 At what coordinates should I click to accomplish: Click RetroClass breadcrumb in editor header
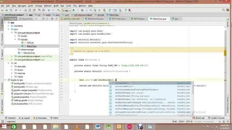point(76,23)
